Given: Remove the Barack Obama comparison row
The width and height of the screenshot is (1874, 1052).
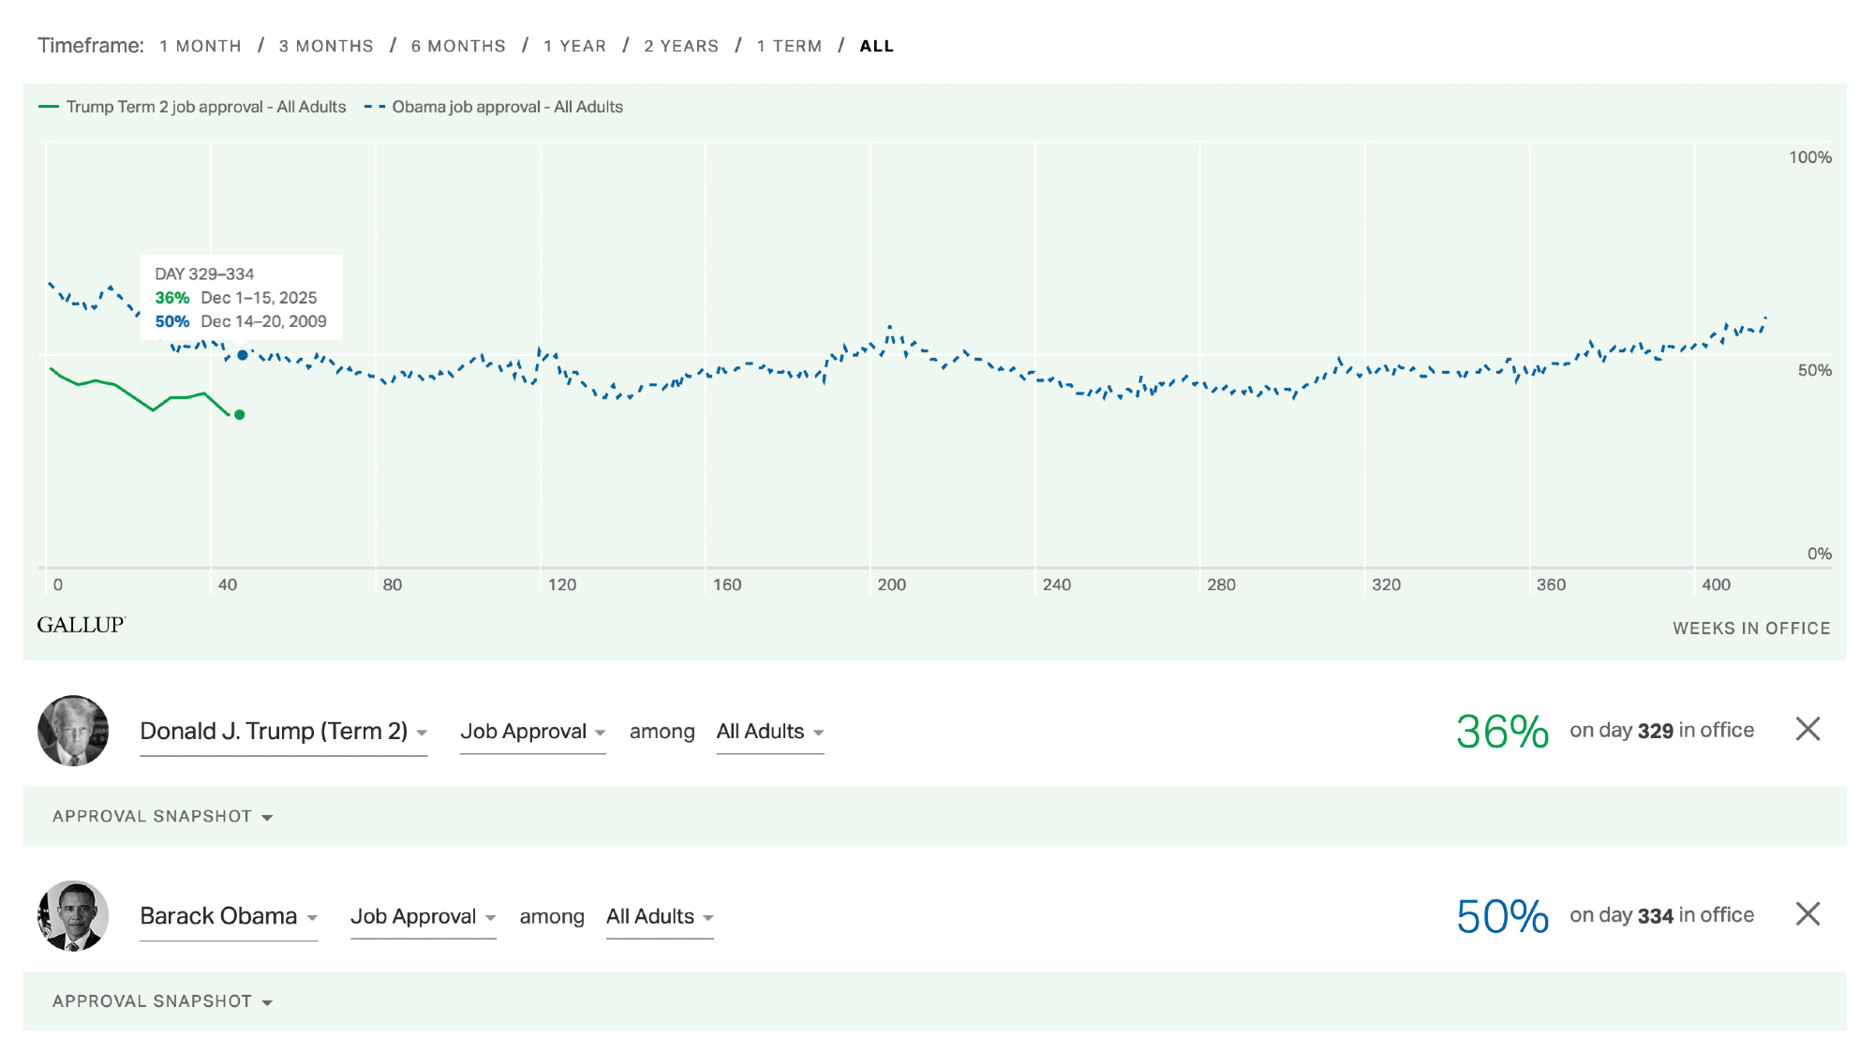Looking at the screenshot, I should click(x=1807, y=913).
